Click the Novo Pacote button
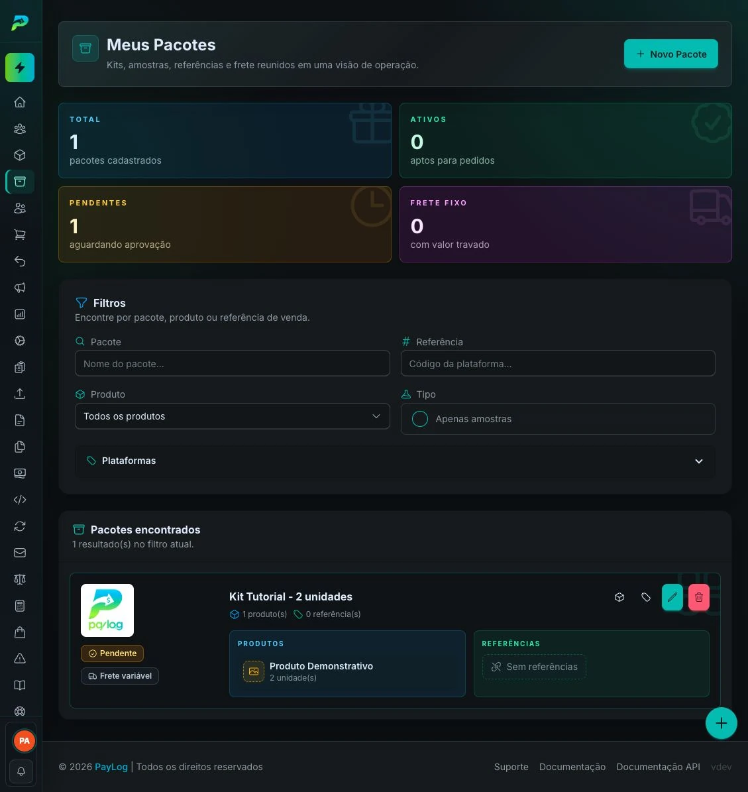This screenshot has width=748, height=792. coord(670,54)
